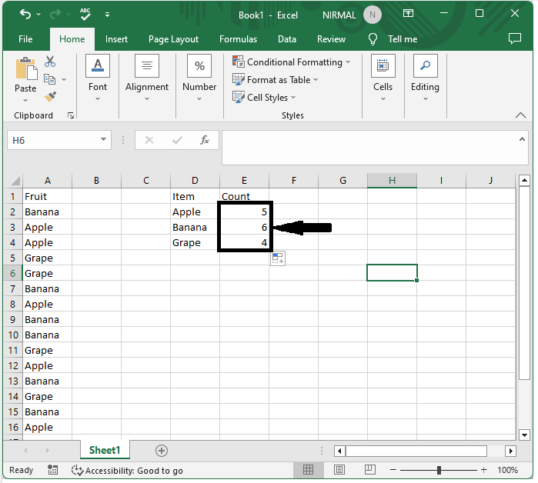Switch to Normal view icon
538x483 pixels.
pyautogui.click(x=308, y=470)
